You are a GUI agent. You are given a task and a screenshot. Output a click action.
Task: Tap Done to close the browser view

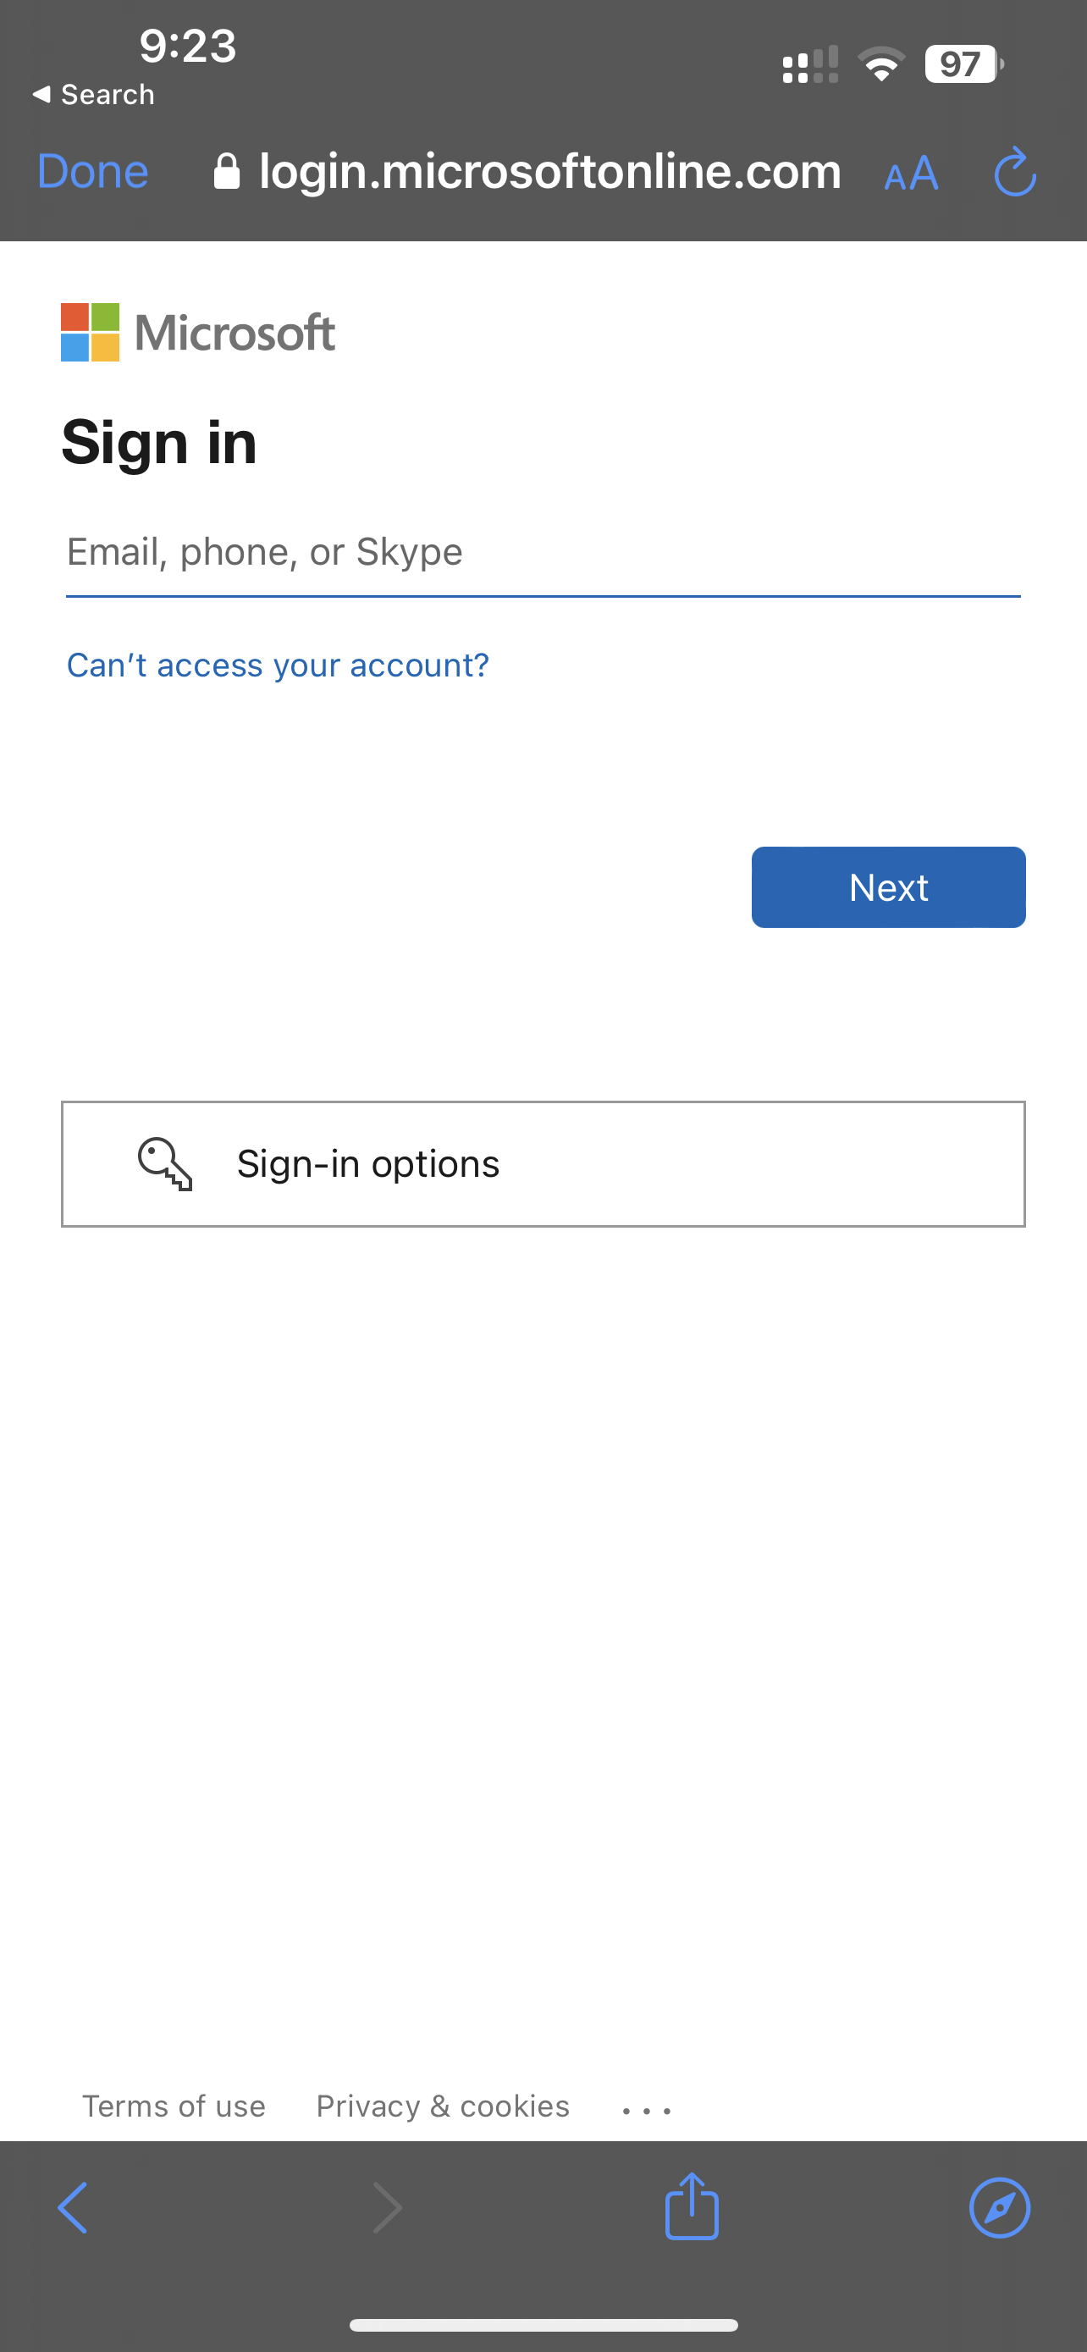coord(92,172)
